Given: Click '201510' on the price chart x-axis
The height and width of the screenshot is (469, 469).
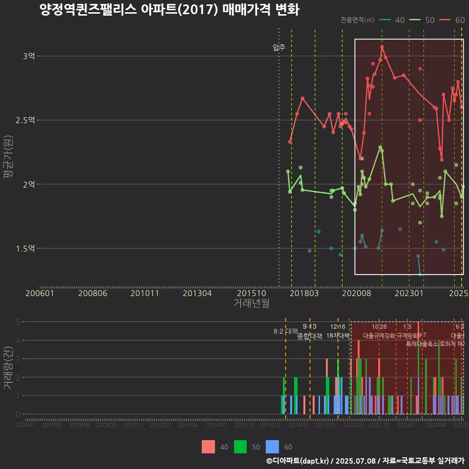Looking at the screenshot, I should [x=252, y=293].
